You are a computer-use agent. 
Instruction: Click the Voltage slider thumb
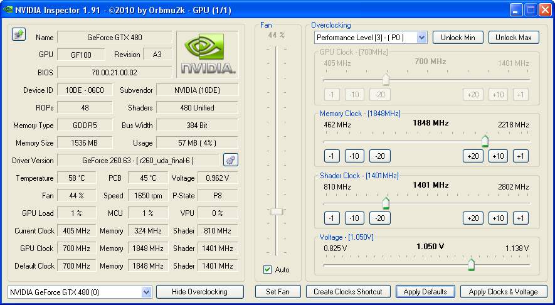[471, 265]
